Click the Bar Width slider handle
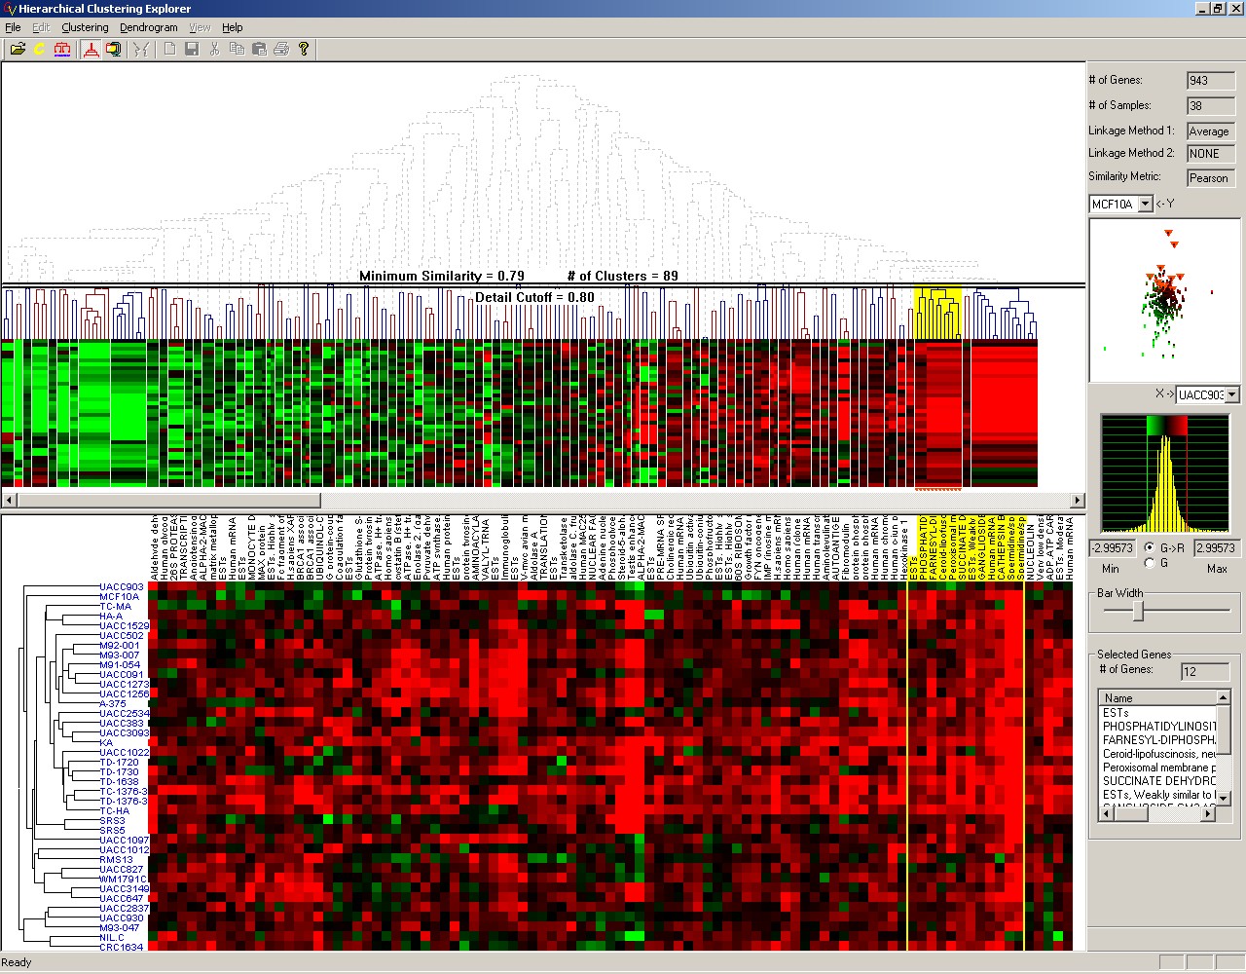 pyautogui.click(x=1137, y=611)
